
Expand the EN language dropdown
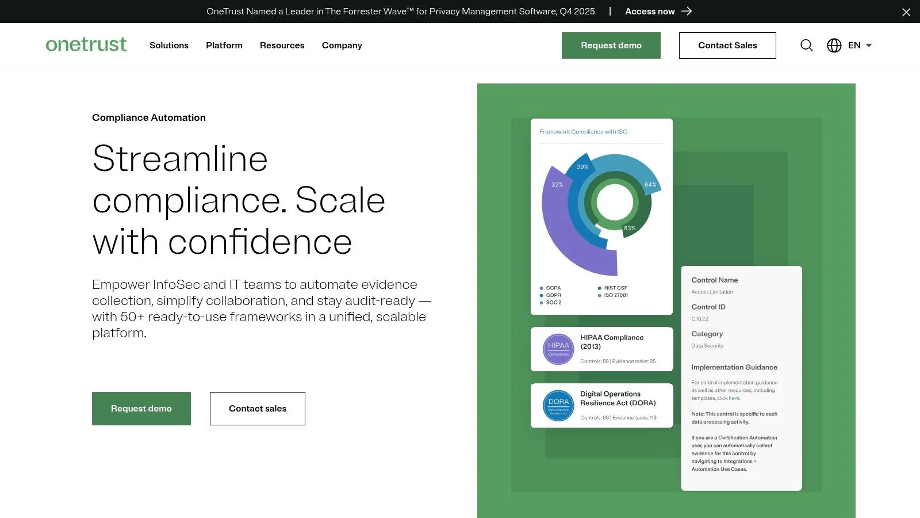point(859,45)
